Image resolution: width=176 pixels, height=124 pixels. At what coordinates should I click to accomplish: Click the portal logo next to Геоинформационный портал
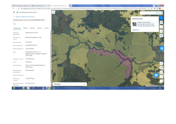tap(17, 12)
